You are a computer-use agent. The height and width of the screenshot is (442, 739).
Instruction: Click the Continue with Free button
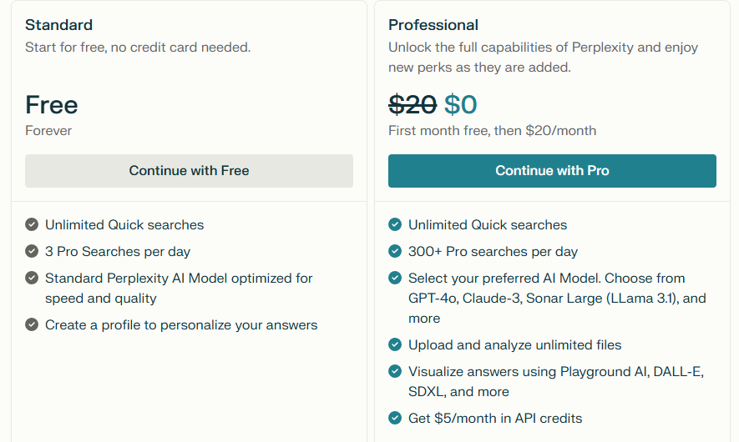[x=189, y=171]
